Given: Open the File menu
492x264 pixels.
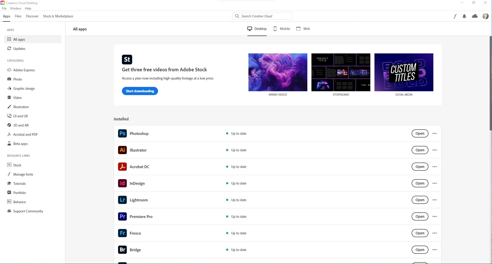Looking at the screenshot, I should [4, 8].
